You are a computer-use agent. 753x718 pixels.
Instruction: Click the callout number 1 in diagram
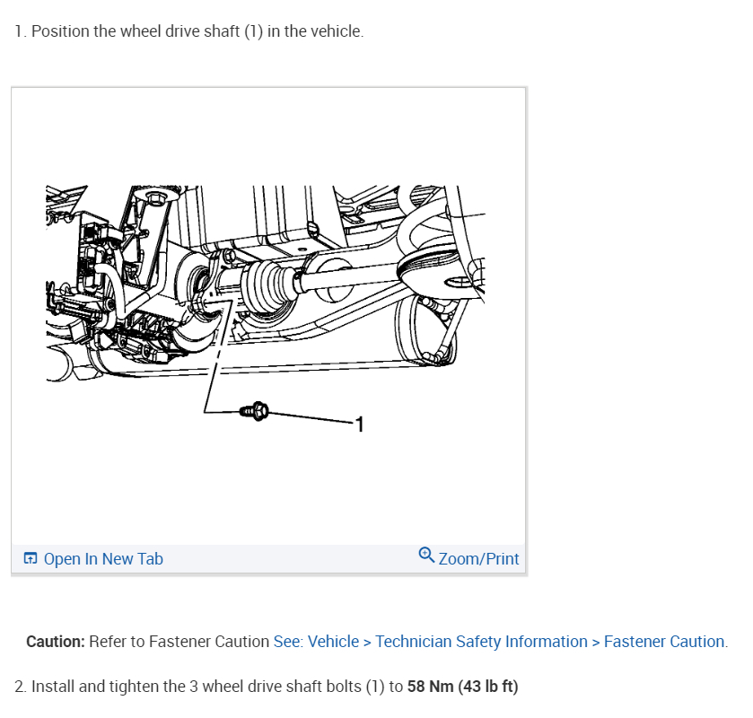(360, 425)
